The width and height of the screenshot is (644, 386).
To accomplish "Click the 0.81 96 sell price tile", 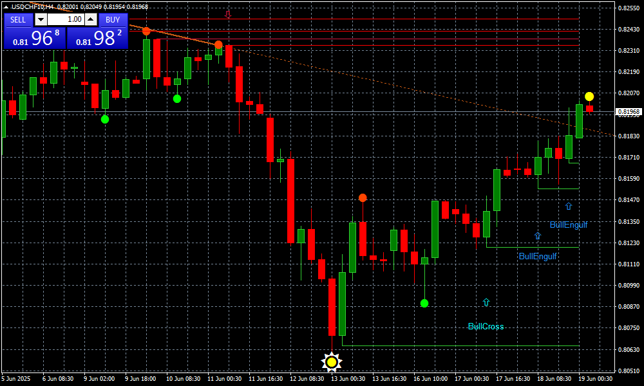I will tap(34, 37).
